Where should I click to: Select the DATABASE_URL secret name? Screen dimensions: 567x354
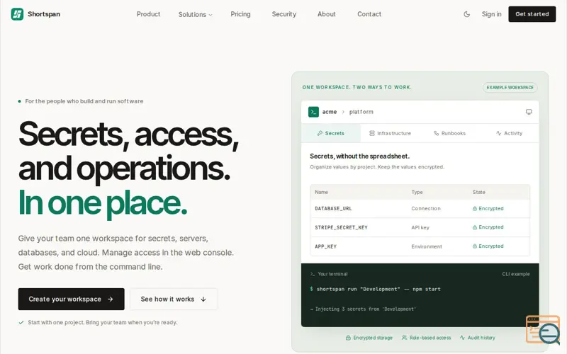pyautogui.click(x=333, y=208)
